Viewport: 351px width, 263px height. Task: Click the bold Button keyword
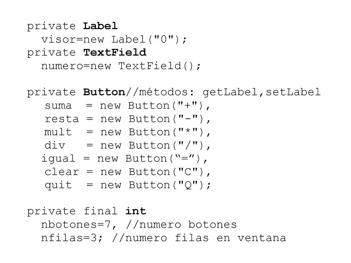click(x=104, y=92)
